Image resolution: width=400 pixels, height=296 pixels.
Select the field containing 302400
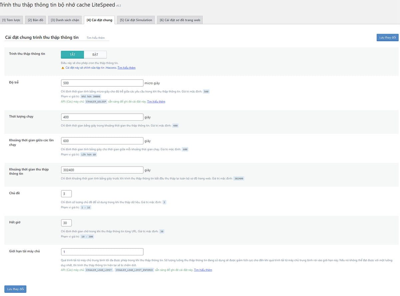click(102, 170)
